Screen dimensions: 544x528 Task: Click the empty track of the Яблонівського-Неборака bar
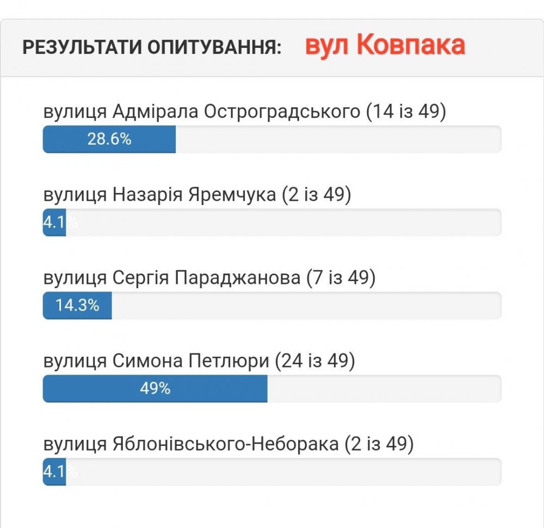pos(283,472)
